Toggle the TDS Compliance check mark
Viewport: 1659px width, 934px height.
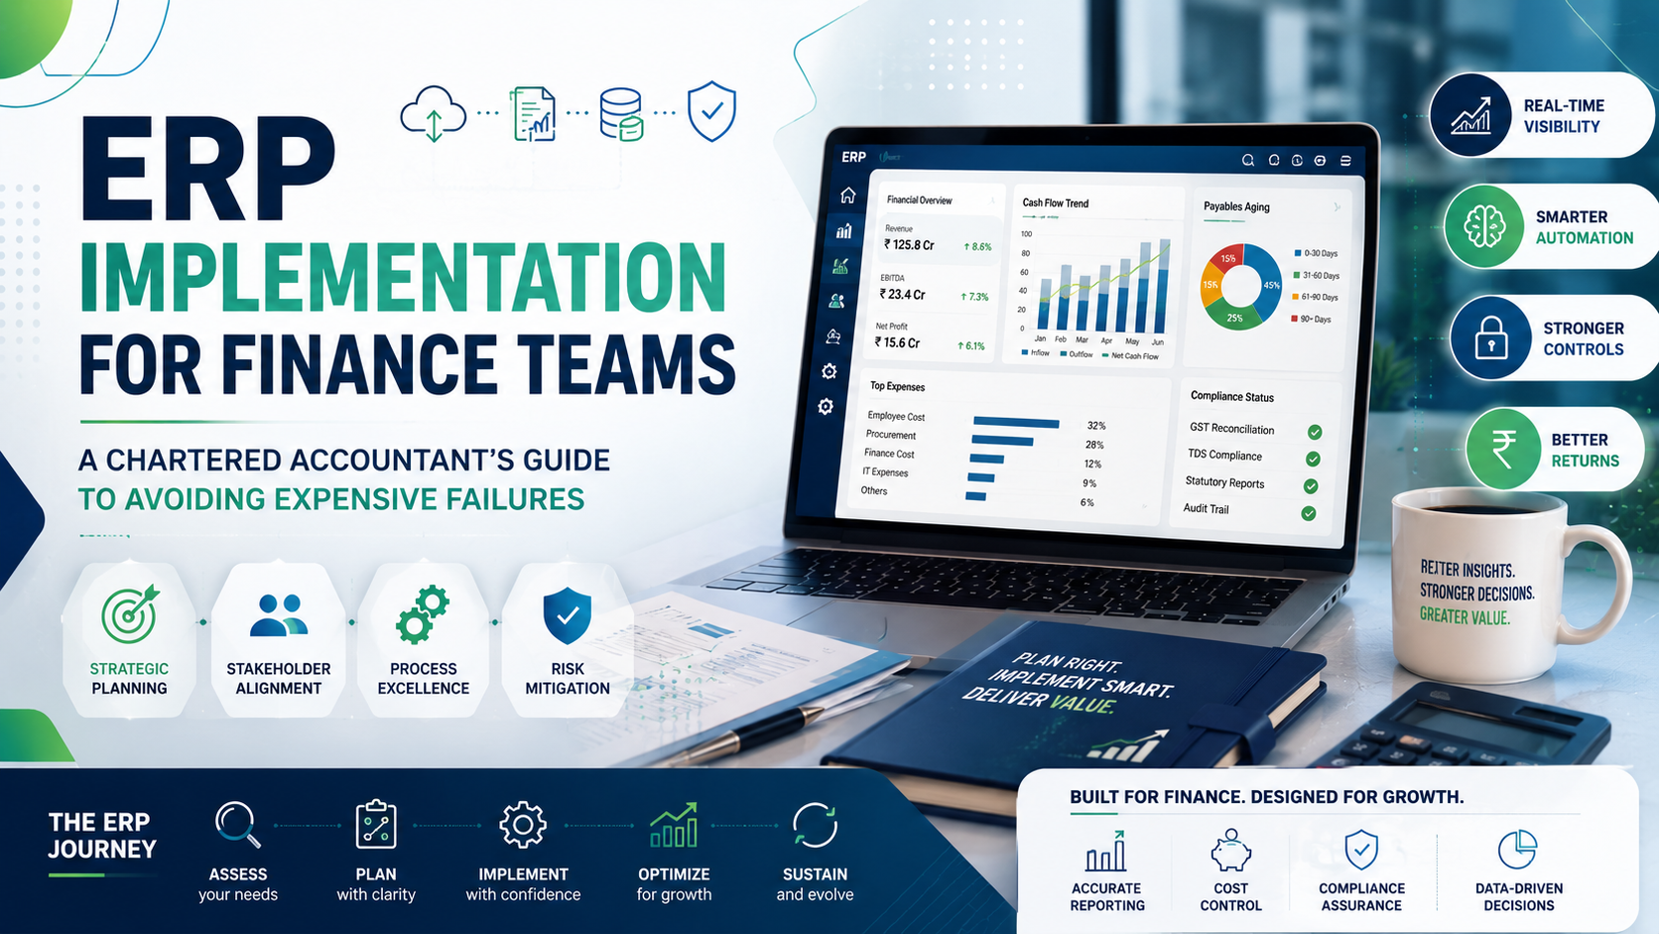pos(1313,459)
